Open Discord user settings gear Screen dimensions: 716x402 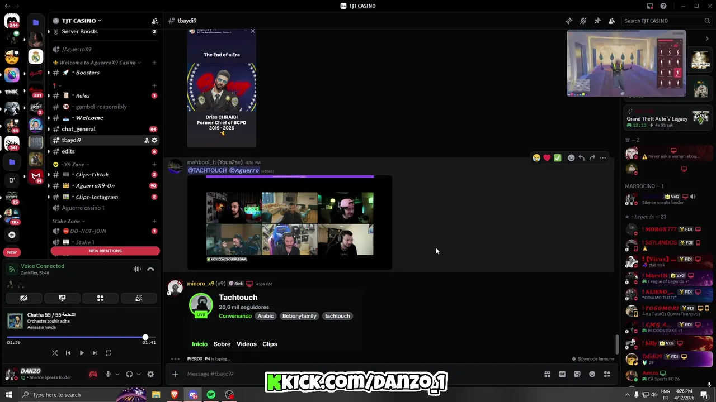pyautogui.click(x=150, y=374)
